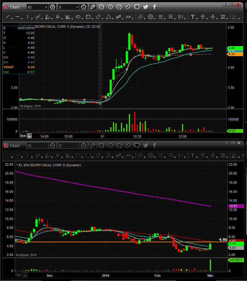Click the VWAP row in the data window

click(19, 67)
